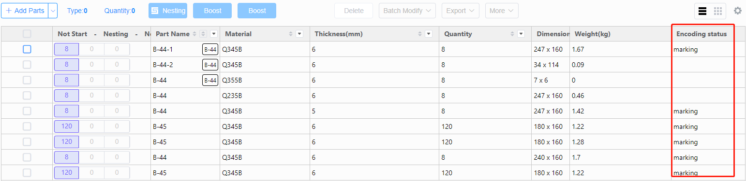Open the Export dropdown

tap(460, 11)
